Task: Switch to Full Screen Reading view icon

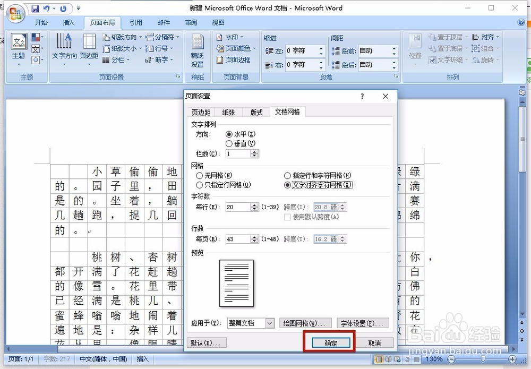Action: pyautogui.click(x=389, y=359)
